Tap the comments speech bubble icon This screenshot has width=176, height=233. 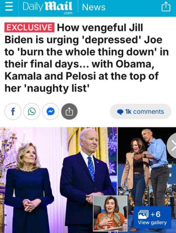(x=120, y=112)
